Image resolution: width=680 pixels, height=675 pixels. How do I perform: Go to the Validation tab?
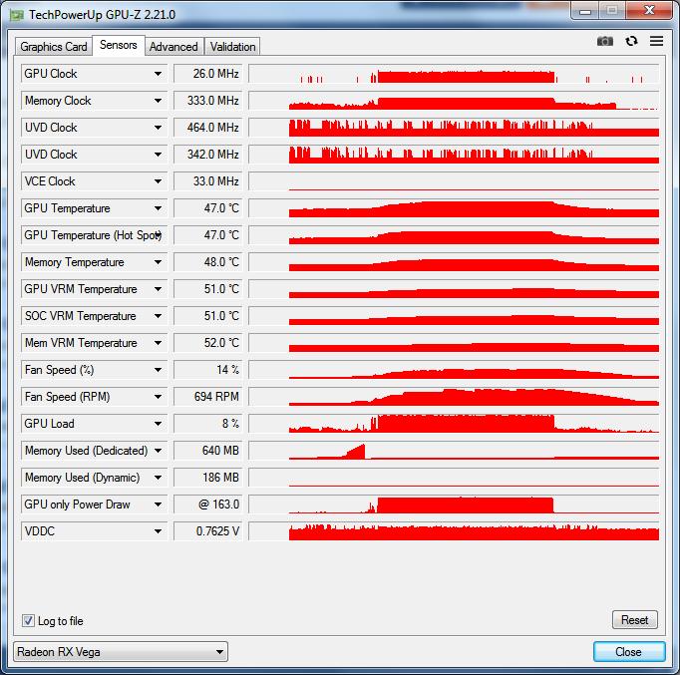233,47
